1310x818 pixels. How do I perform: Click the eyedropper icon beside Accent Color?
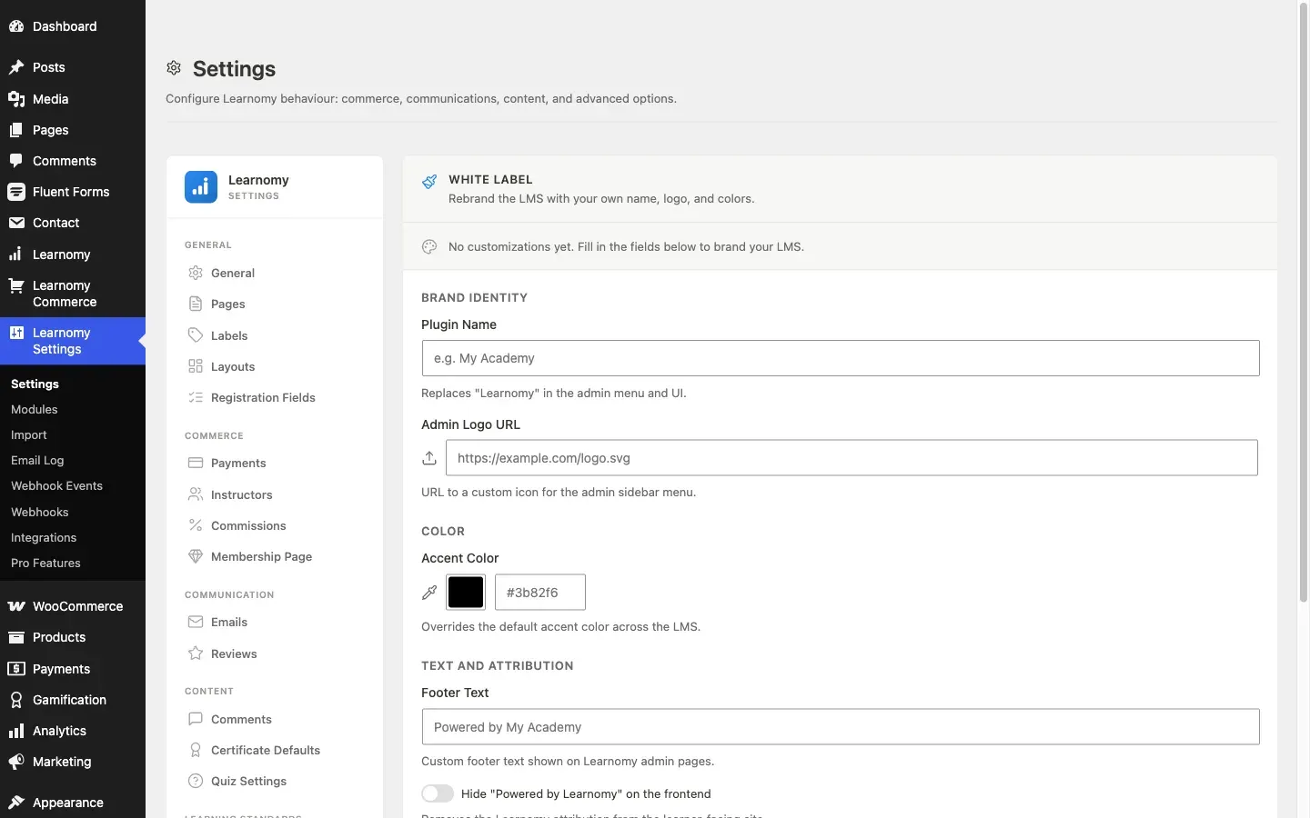429,593
